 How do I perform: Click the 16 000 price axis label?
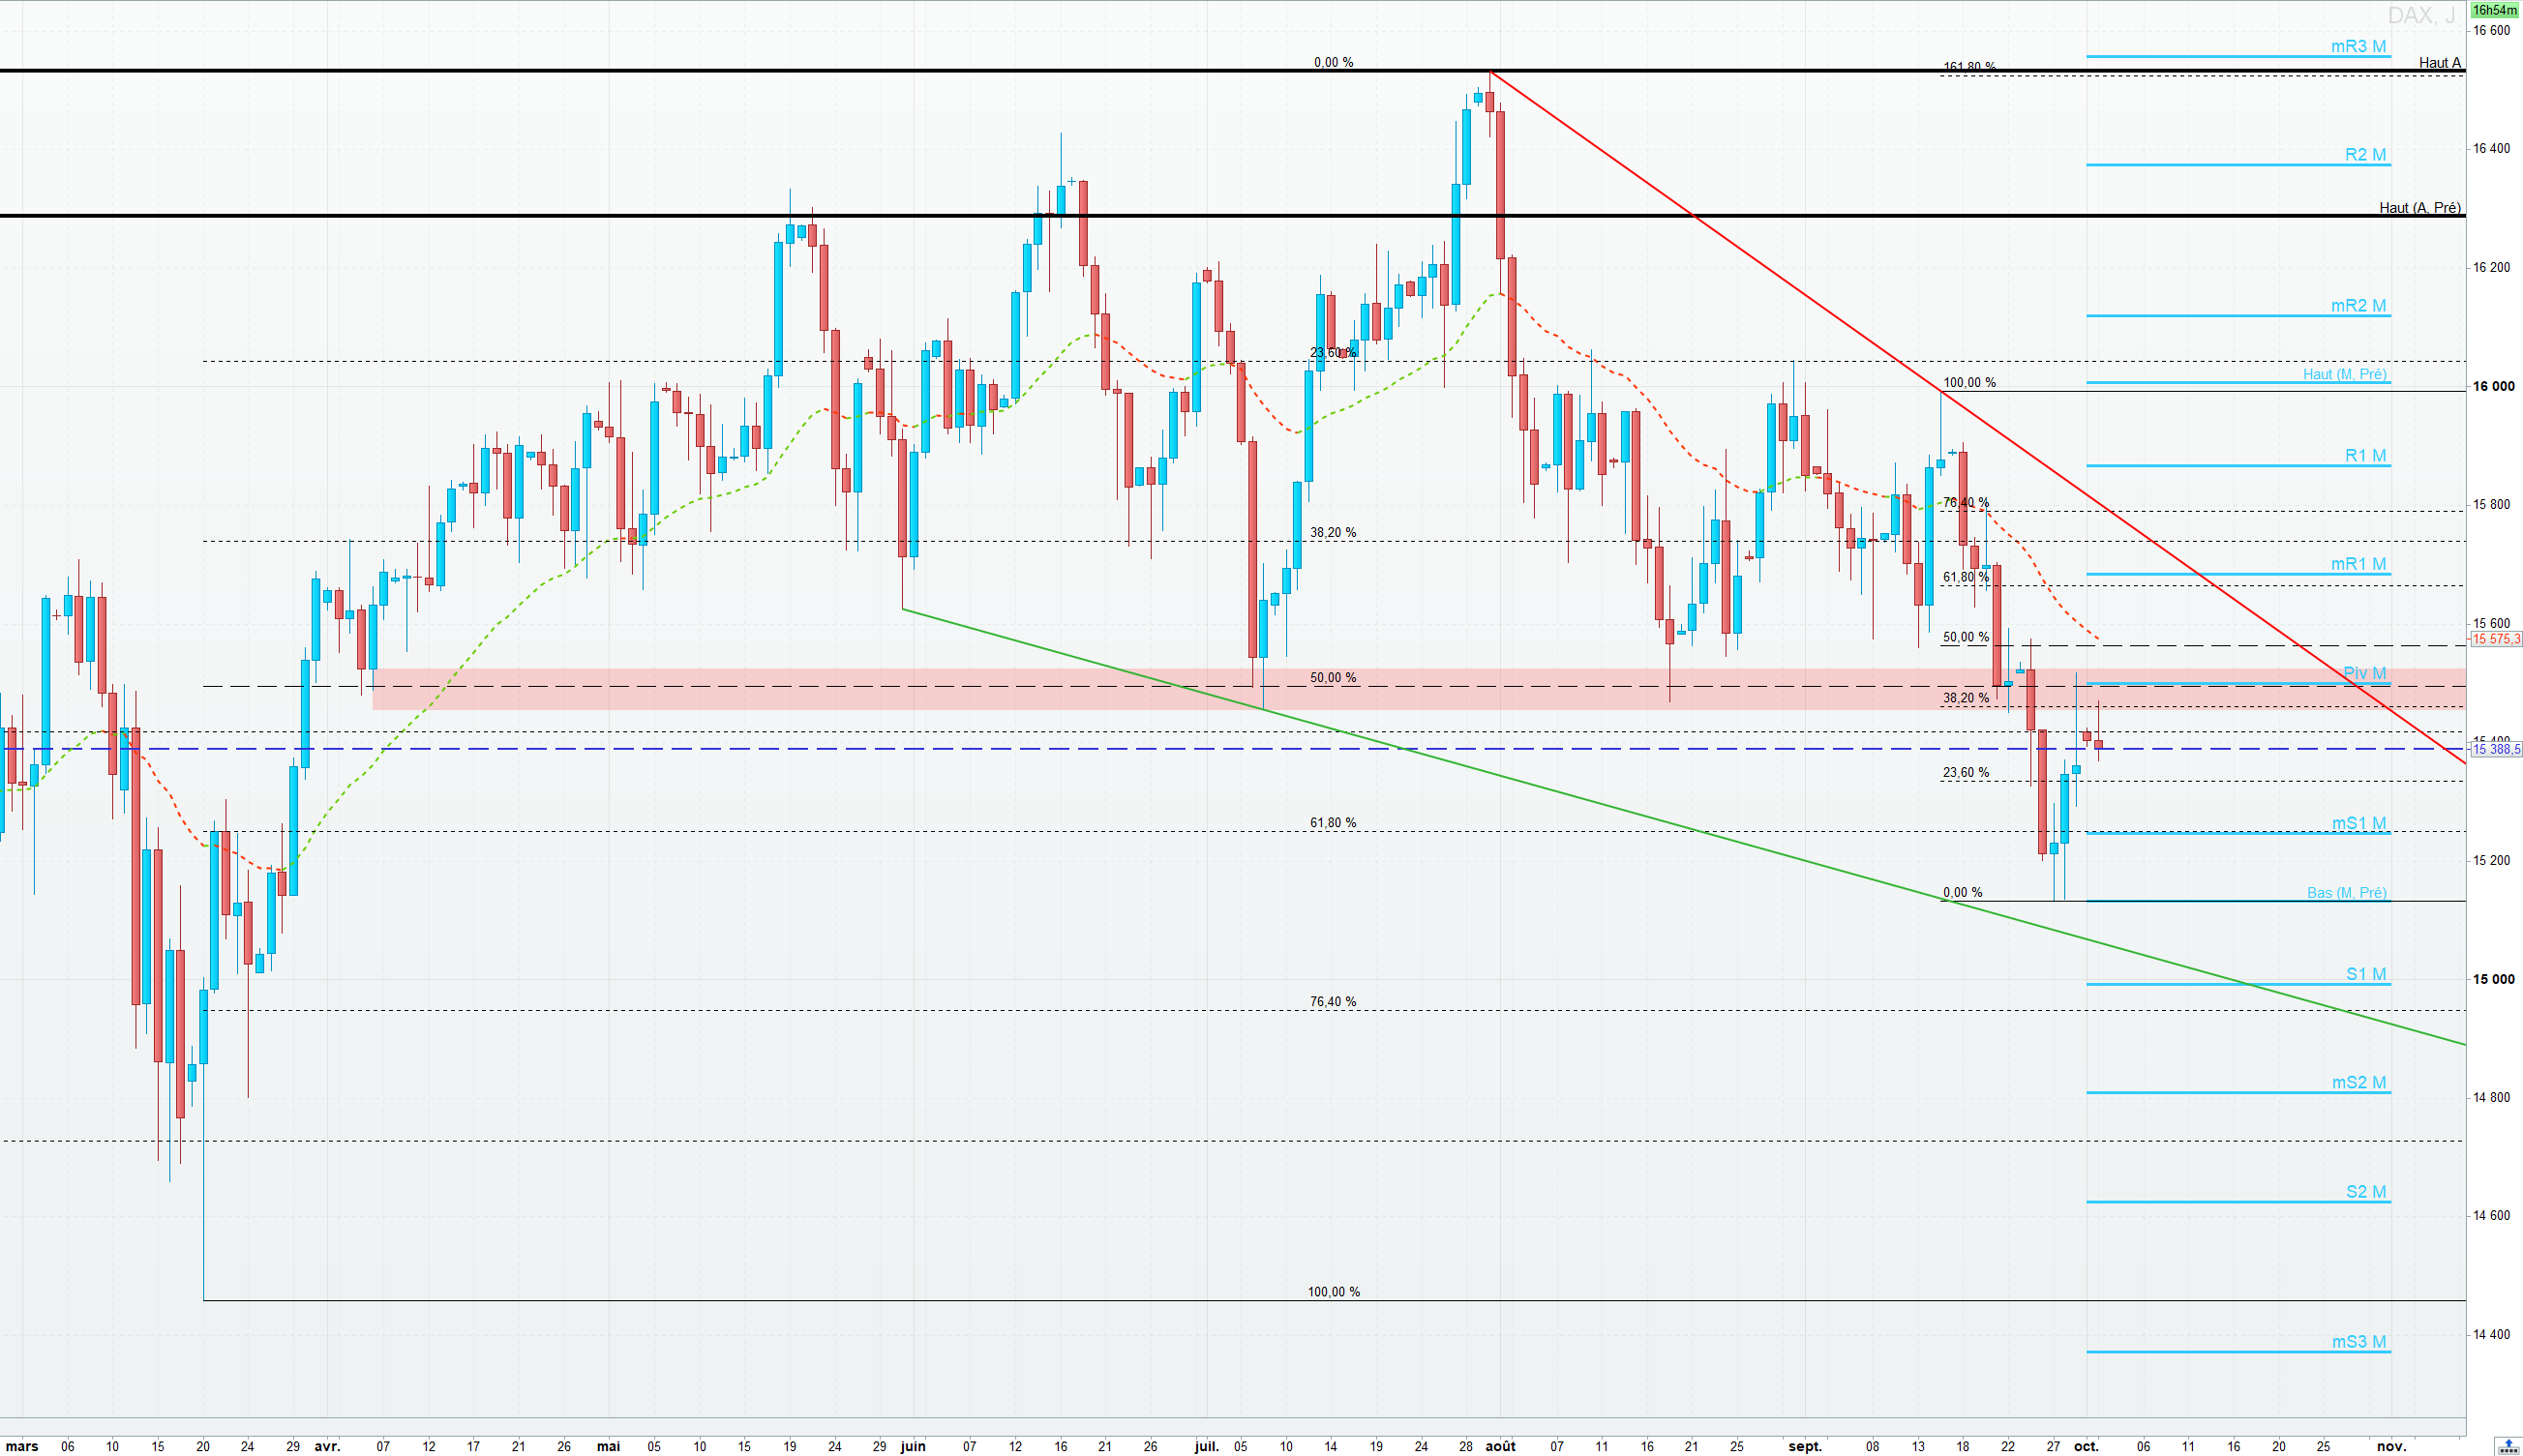coord(2493,386)
